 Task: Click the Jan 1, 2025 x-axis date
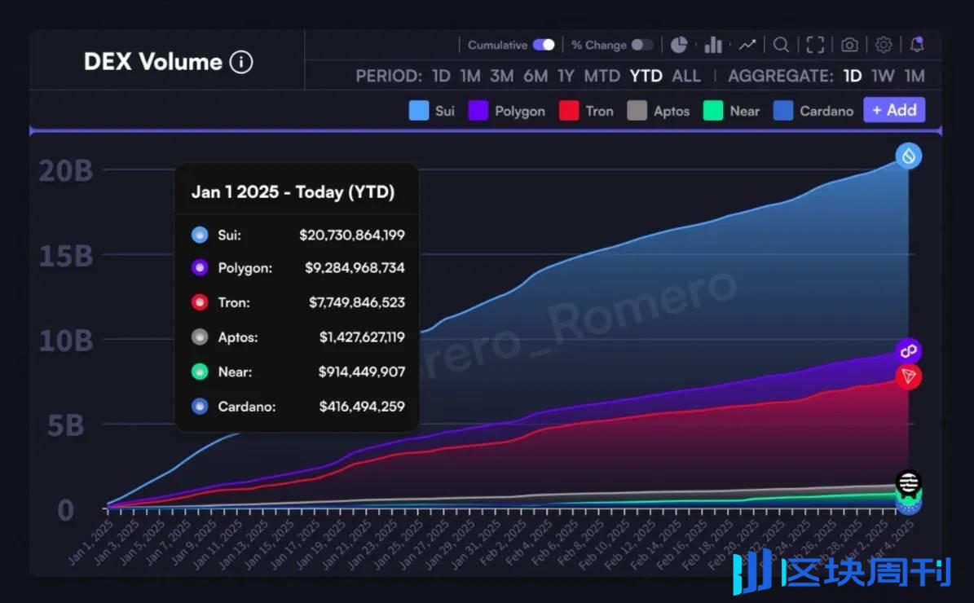tap(90, 542)
